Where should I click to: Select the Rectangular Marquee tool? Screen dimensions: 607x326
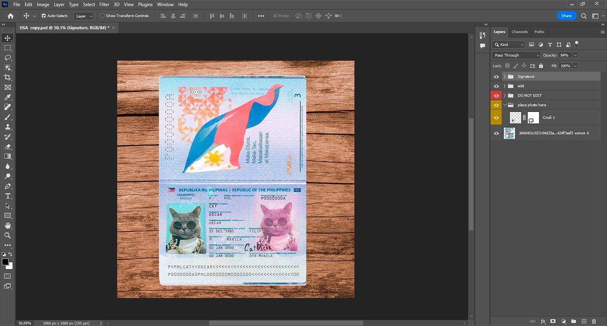tap(7, 48)
